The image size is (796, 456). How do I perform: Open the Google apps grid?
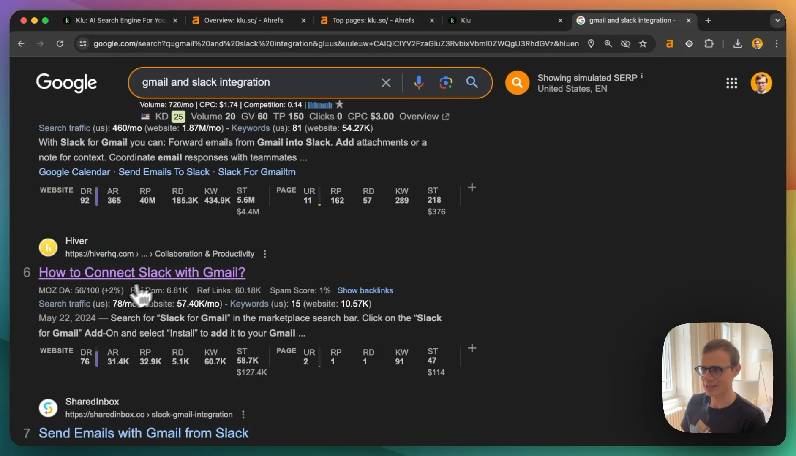(x=732, y=83)
